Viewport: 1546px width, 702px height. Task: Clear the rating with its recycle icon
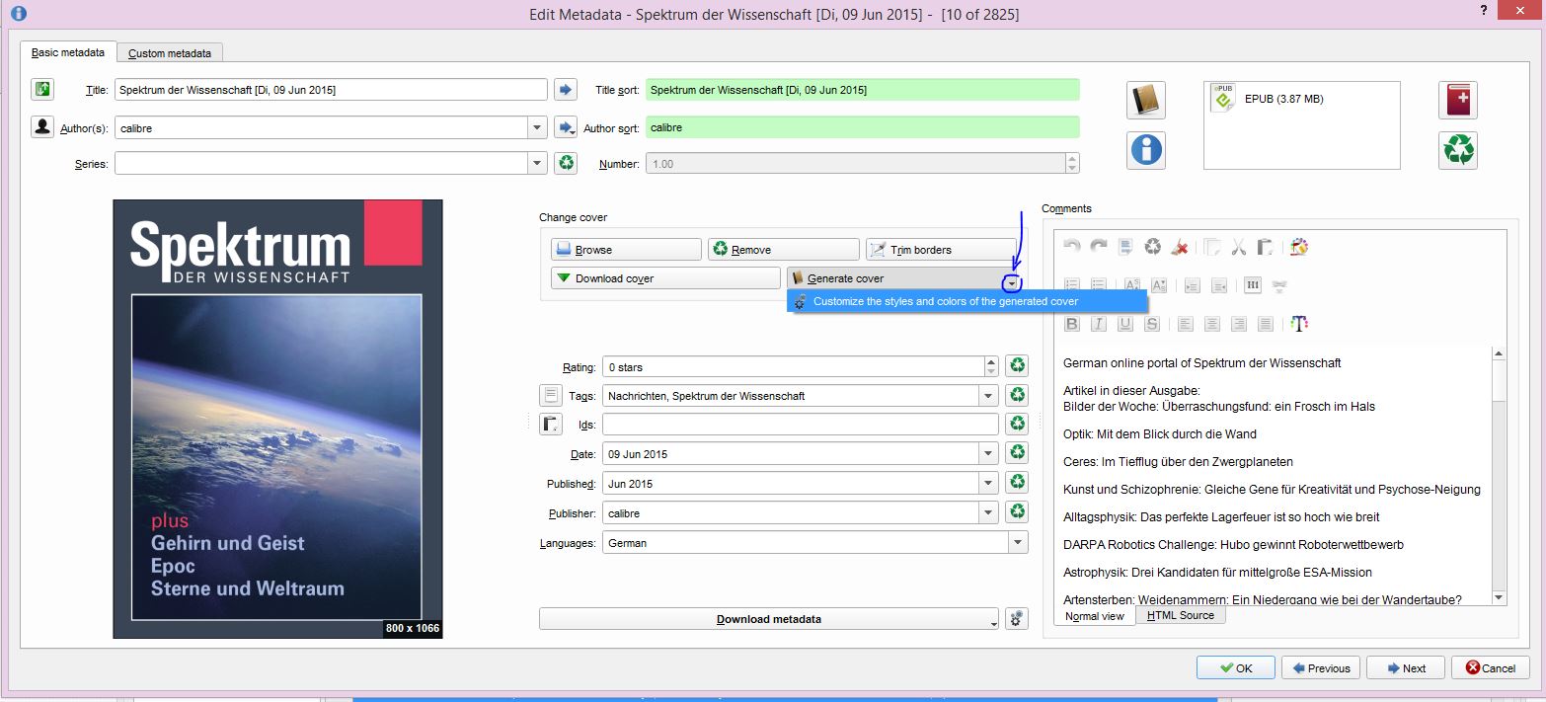[x=1017, y=366]
